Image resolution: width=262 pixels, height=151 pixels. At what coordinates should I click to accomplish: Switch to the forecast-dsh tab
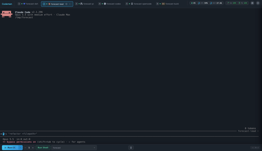[x=28, y=4]
